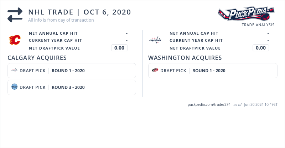The height and width of the screenshot is (148, 285).
Task: Click the Jun 30 2024 10:49ET timestamp
Action: click(261, 104)
